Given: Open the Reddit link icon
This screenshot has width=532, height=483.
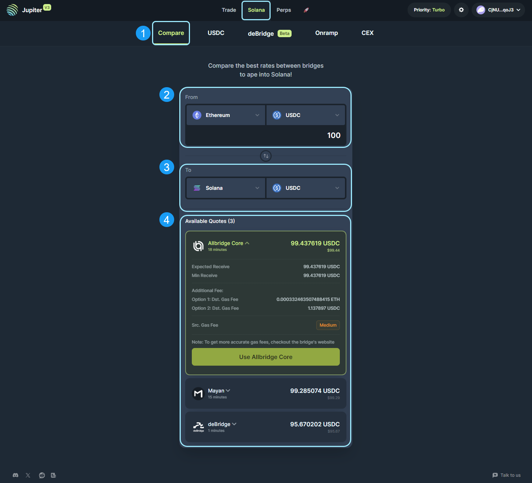Looking at the screenshot, I should tap(42, 475).
